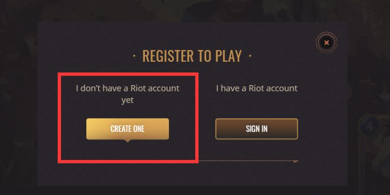
Task: Click the small pointer below CREATE ONE
Action: [127, 141]
